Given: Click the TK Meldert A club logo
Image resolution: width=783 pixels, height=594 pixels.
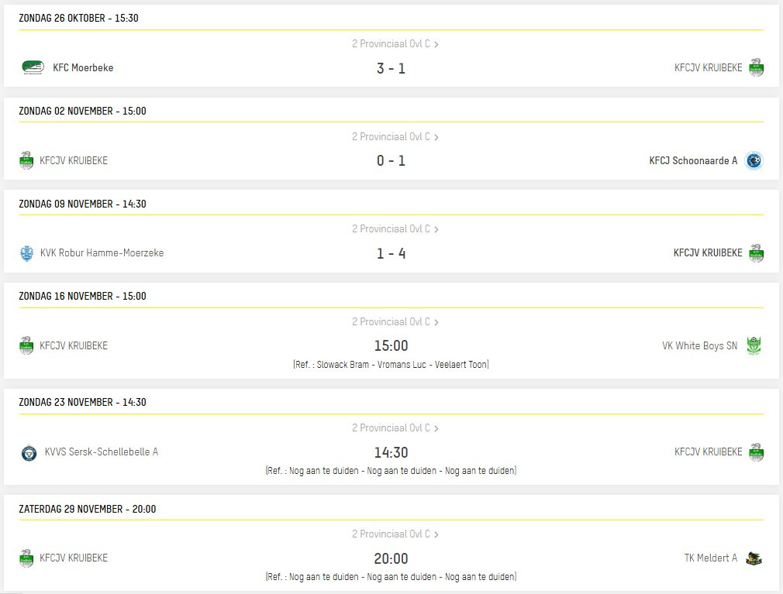Looking at the screenshot, I should pyautogui.click(x=754, y=558).
